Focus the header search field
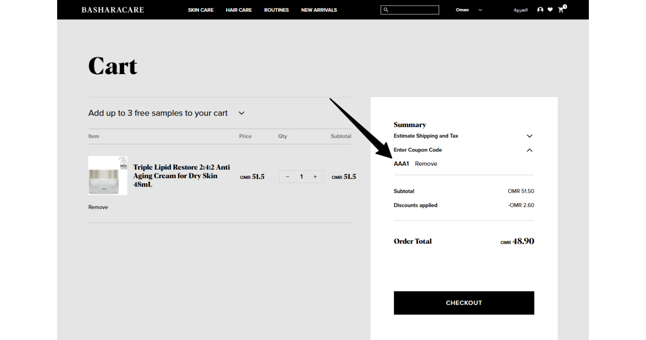The image size is (646, 340). (410, 10)
